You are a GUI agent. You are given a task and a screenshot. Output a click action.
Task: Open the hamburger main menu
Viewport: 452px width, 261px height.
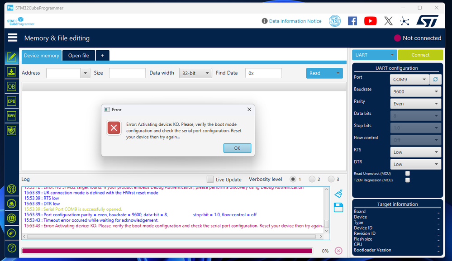tap(12, 38)
